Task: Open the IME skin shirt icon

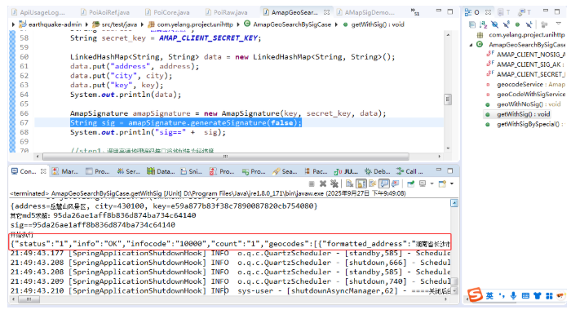Action: coord(537,296)
